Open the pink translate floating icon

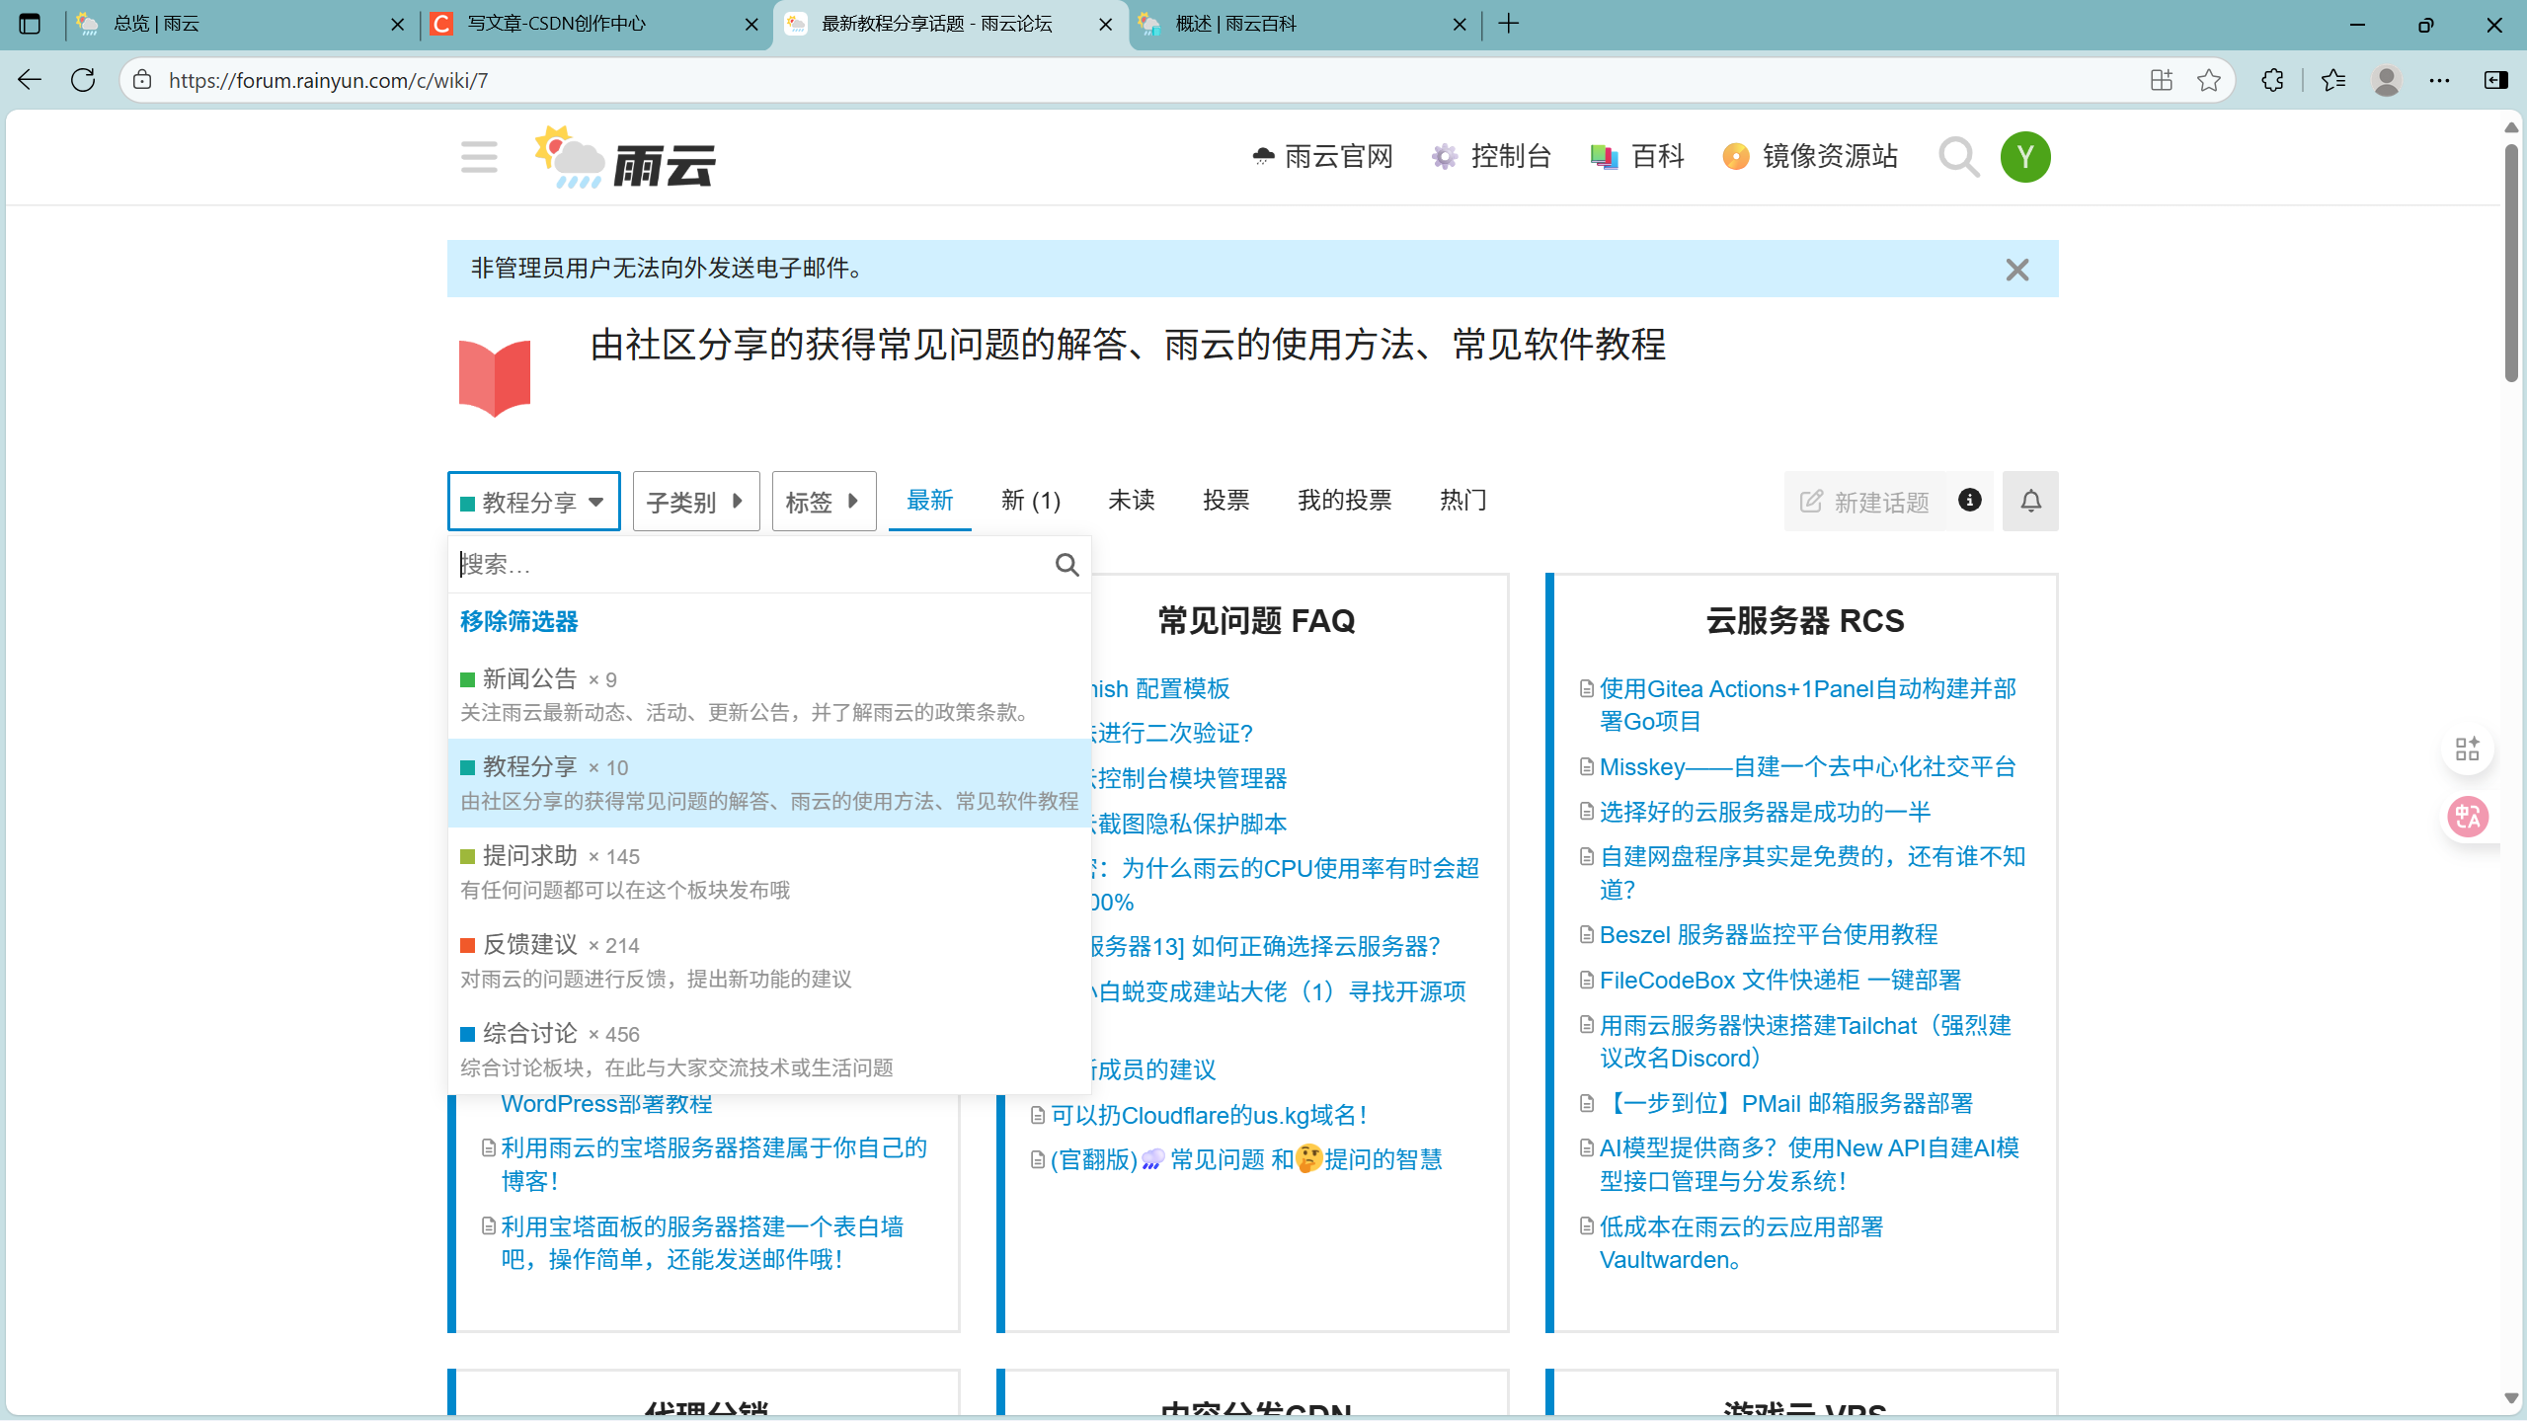click(2468, 817)
